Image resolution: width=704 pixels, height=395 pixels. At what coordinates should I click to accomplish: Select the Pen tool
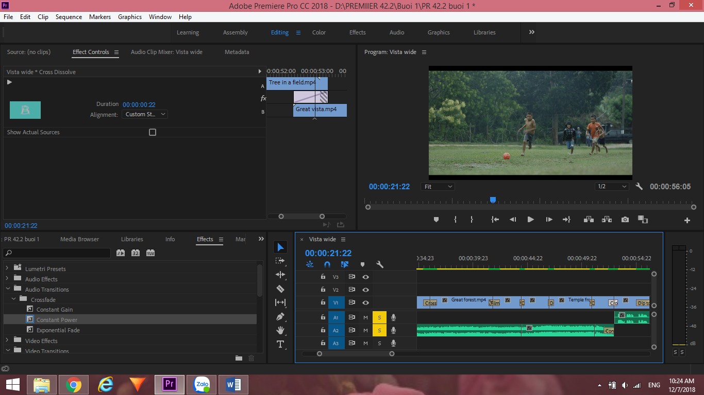coord(280,317)
